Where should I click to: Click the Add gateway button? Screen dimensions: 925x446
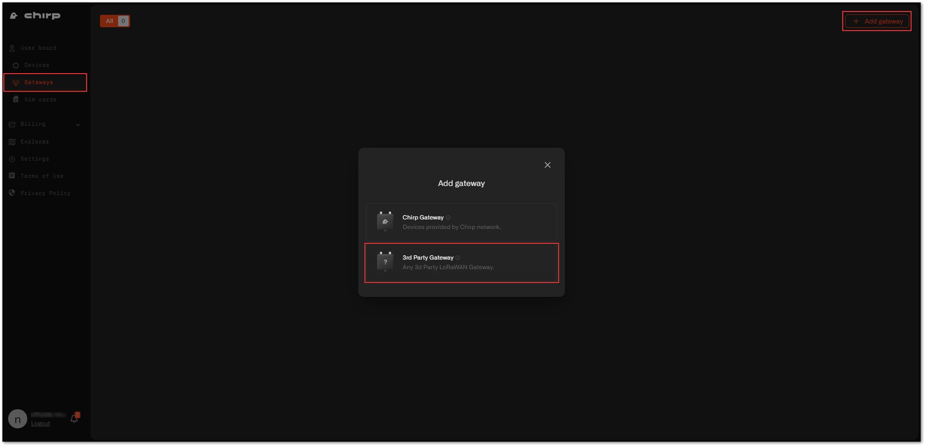[x=877, y=21]
